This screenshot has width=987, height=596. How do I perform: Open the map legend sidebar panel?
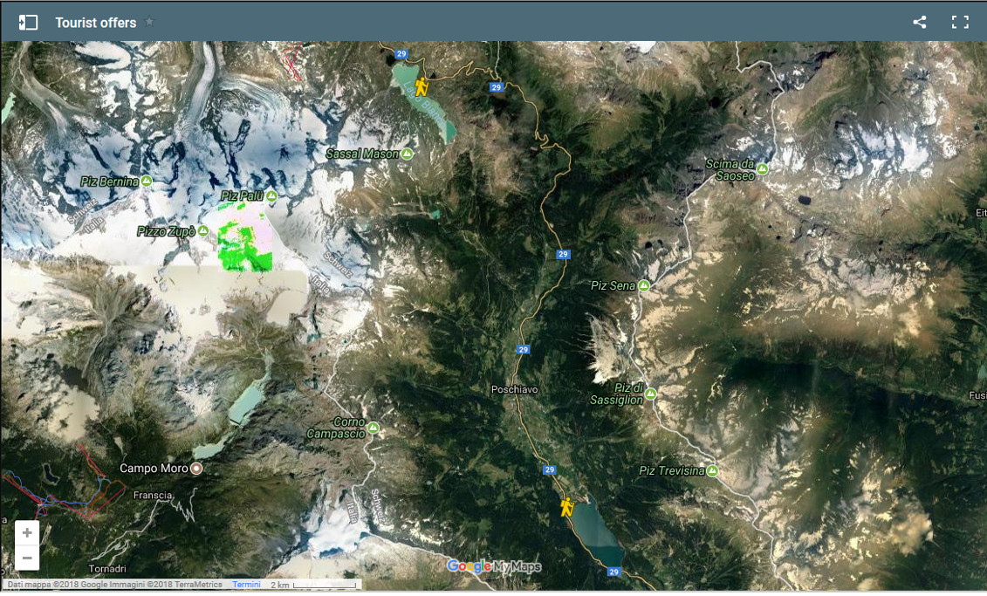[x=28, y=23]
